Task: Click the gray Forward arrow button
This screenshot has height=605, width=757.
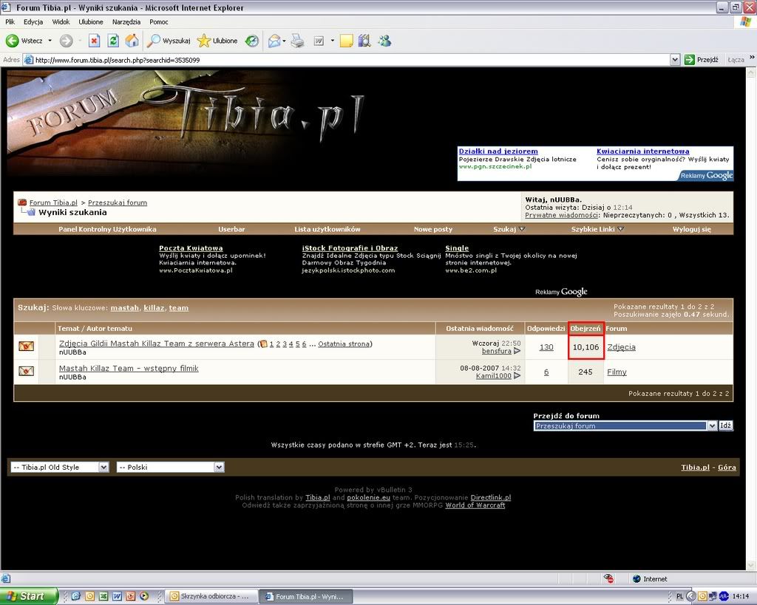Action: [x=66, y=41]
